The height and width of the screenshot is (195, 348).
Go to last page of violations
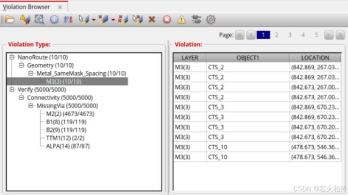tap(340, 35)
